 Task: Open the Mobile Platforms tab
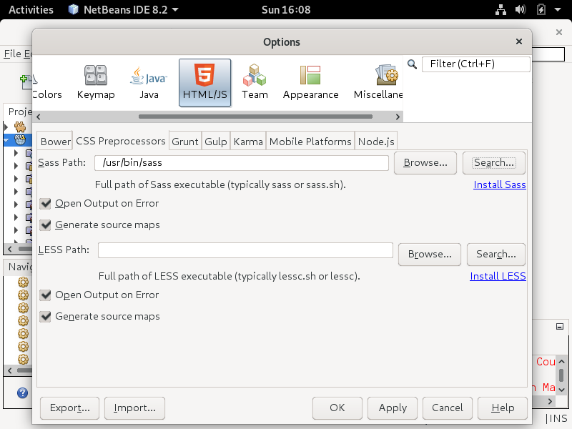(x=310, y=142)
